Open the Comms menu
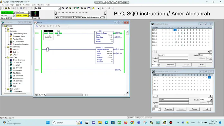224x126 pixels. (x=26, y=5)
